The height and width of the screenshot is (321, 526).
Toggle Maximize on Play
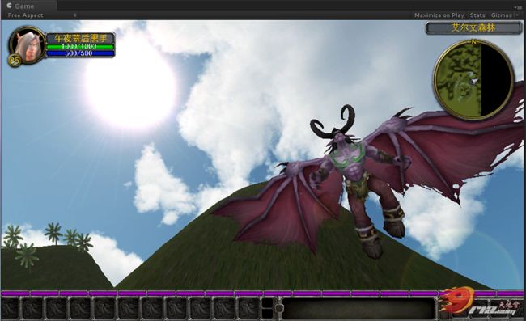[x=439, y=15]
